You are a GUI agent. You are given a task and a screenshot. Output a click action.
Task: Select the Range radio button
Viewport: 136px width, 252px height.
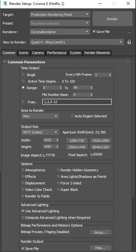(23, 88)
